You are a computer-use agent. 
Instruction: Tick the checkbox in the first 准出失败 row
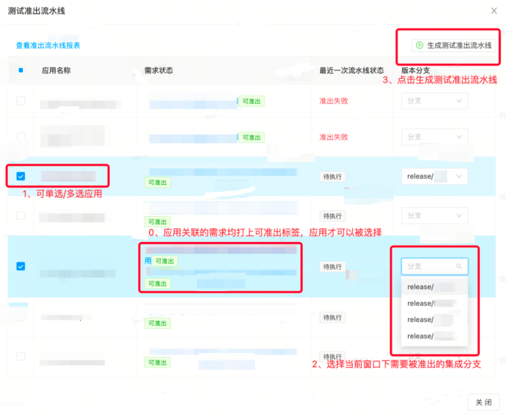click(21, 101)
